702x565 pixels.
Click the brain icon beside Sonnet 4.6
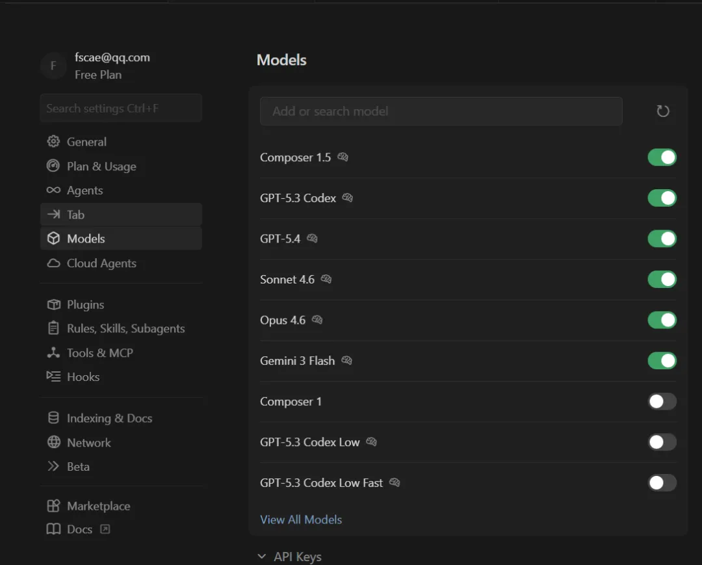326,279
